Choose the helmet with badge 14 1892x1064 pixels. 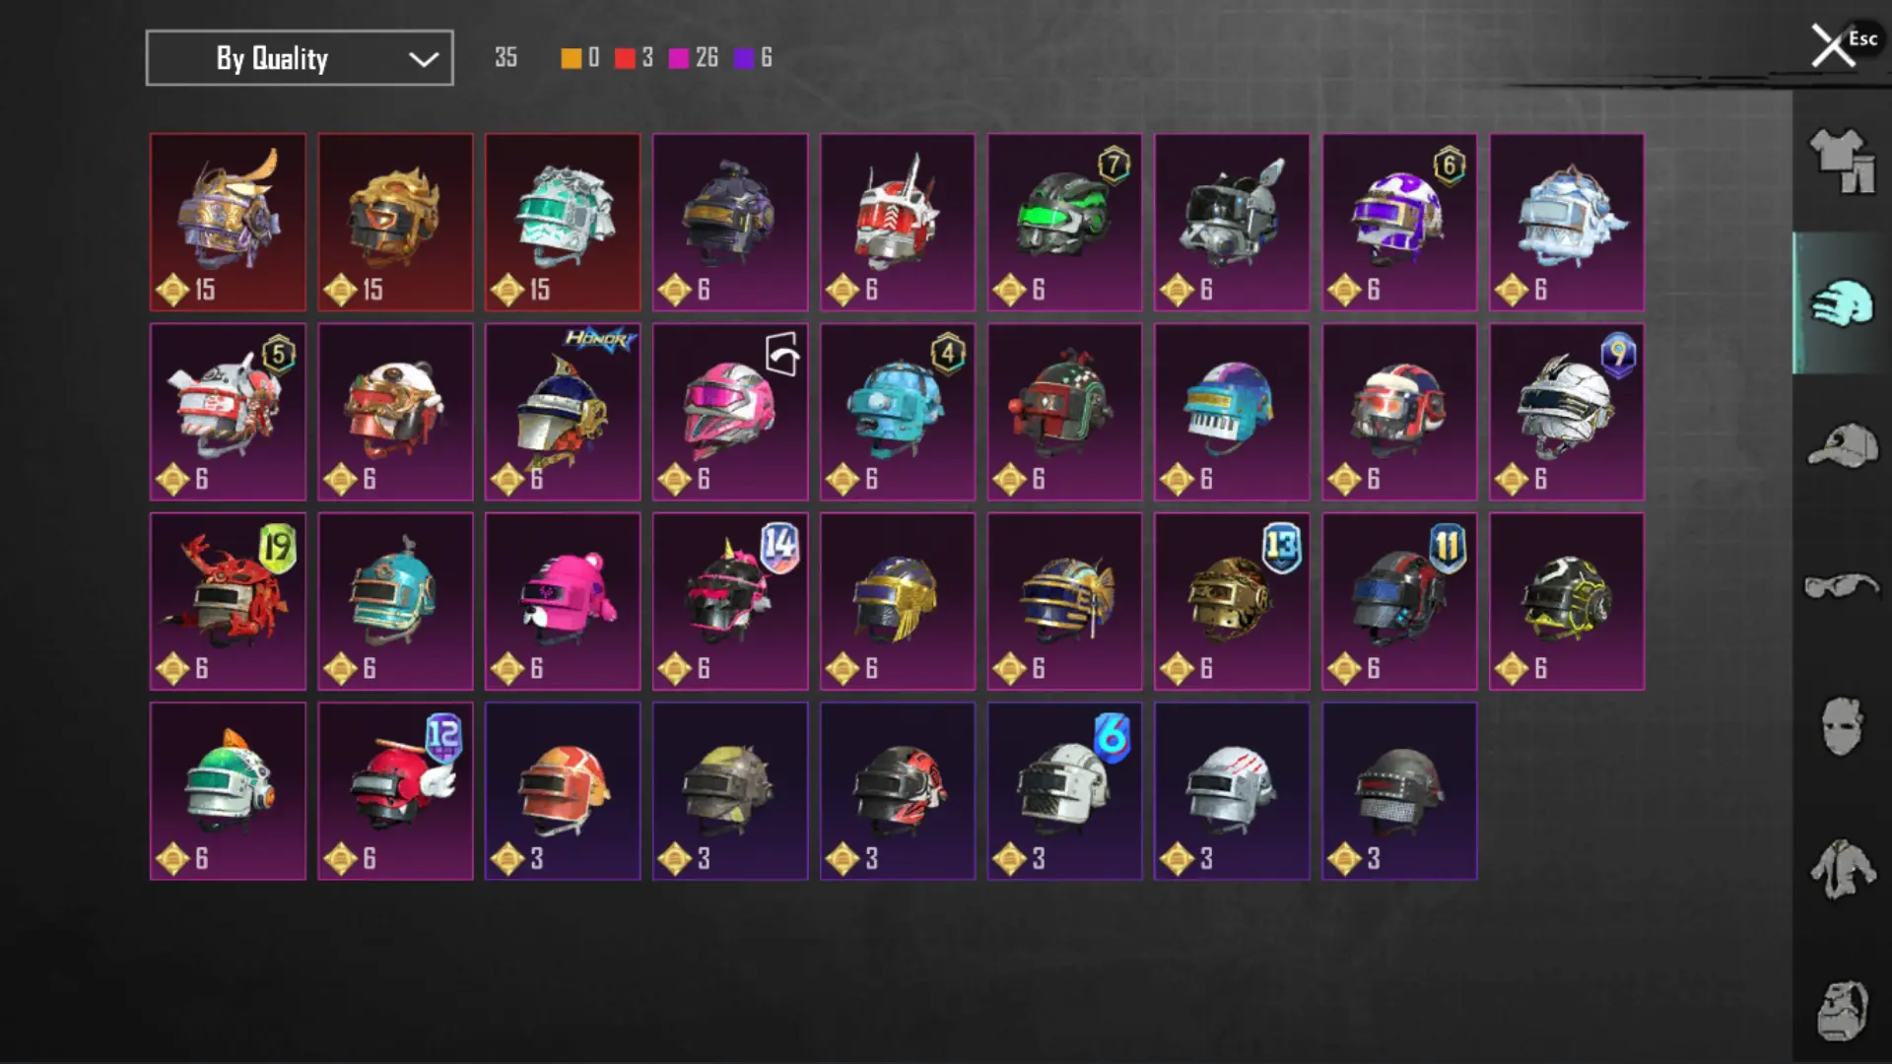pos(730,601)
